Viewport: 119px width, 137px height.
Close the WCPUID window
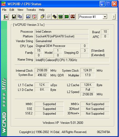click(x=115, y=4)
